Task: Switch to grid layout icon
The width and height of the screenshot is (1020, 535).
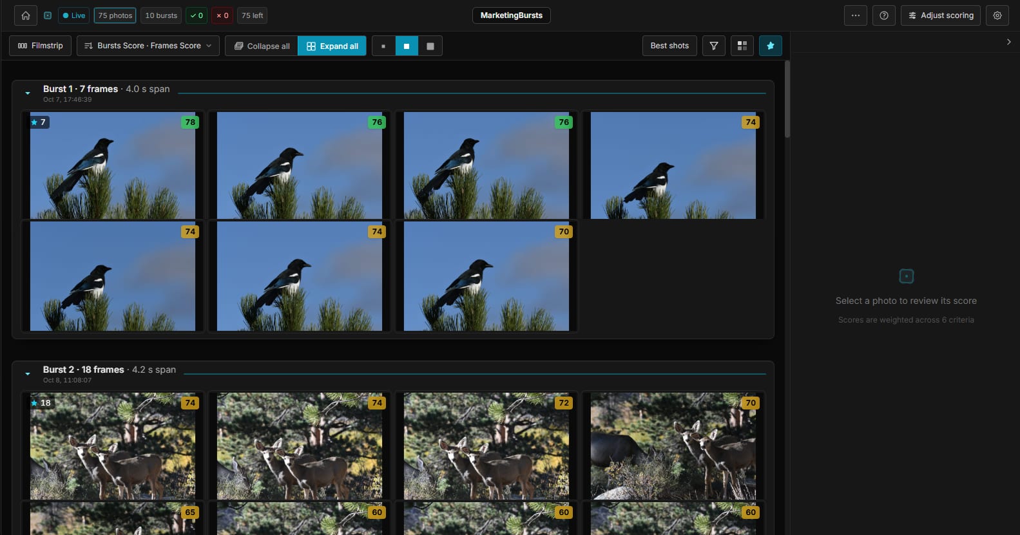Action: [x=742, y=46]
